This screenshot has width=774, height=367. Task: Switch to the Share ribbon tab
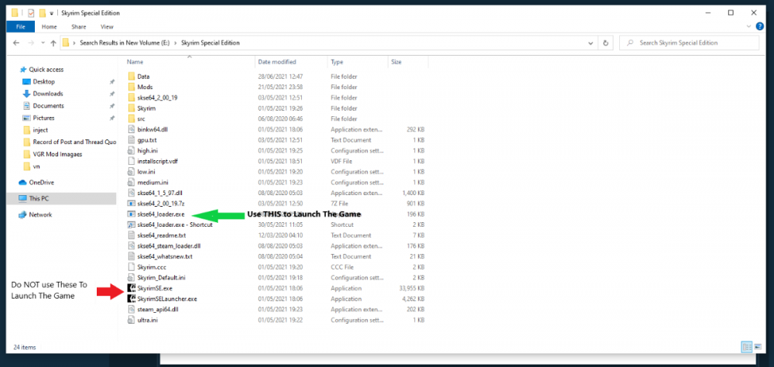click(78, 26)
